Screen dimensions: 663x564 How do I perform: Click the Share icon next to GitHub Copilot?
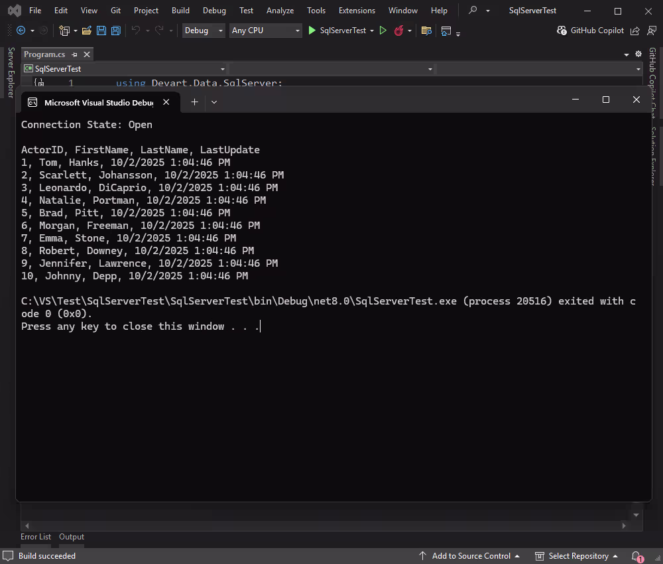pyautogui.click(x=634, y=31)
